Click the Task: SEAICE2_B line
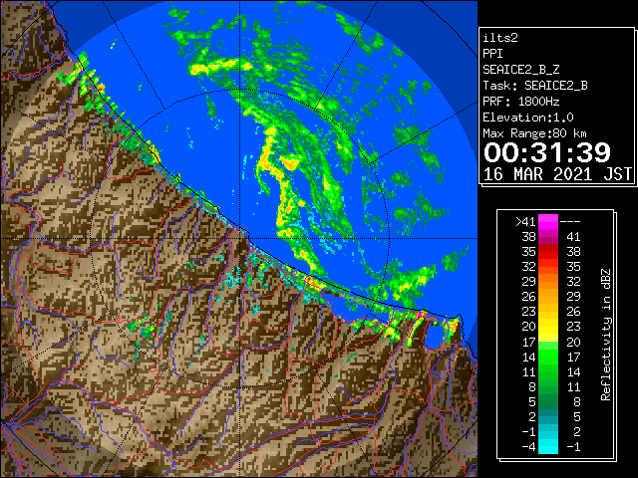The height and width of the screenshot is (478, 638). 535,86
